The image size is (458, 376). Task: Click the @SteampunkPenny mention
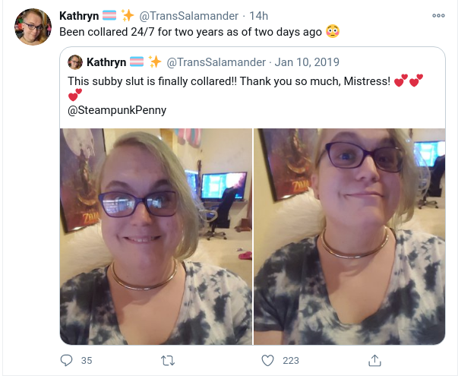point(117,110)
